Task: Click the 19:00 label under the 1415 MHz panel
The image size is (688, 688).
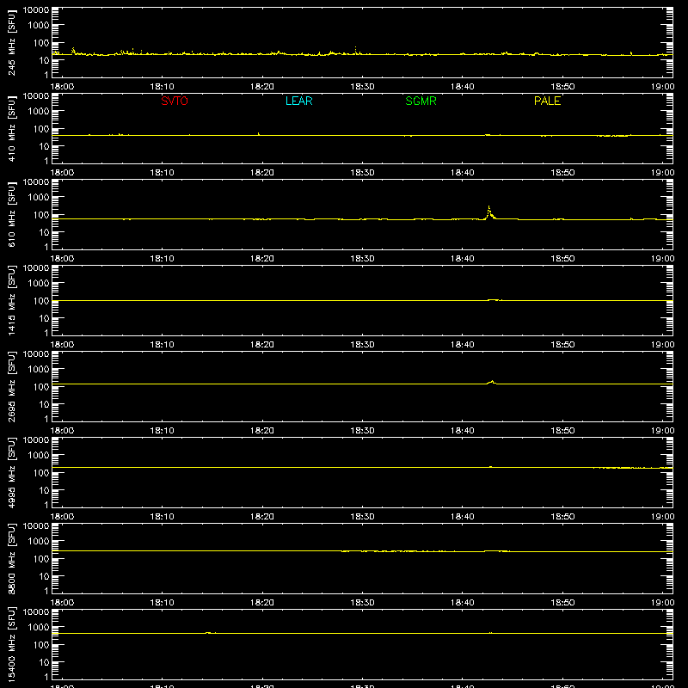Action: pos(662,345)
